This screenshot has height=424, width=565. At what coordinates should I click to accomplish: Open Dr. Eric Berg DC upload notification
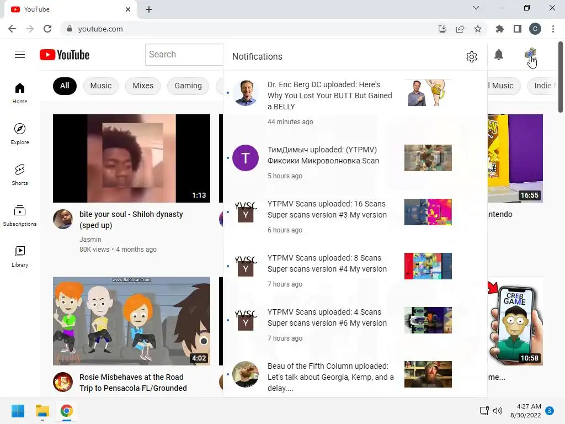point(355,103)
